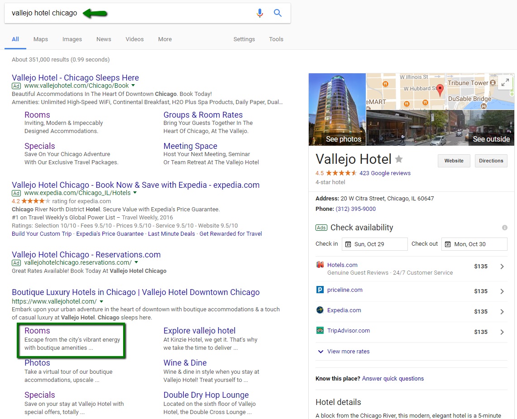Image resolution: width=517 pixels, height=419 pixels.
Task: Open dropdown arrow next to www.vallejohotel.com/Chicago/Book
Action: [133, 86]
